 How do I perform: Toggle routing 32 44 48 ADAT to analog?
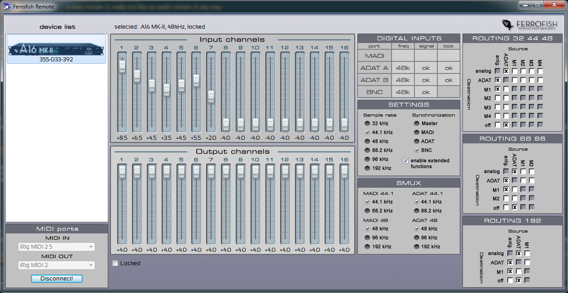coord(506,71)
